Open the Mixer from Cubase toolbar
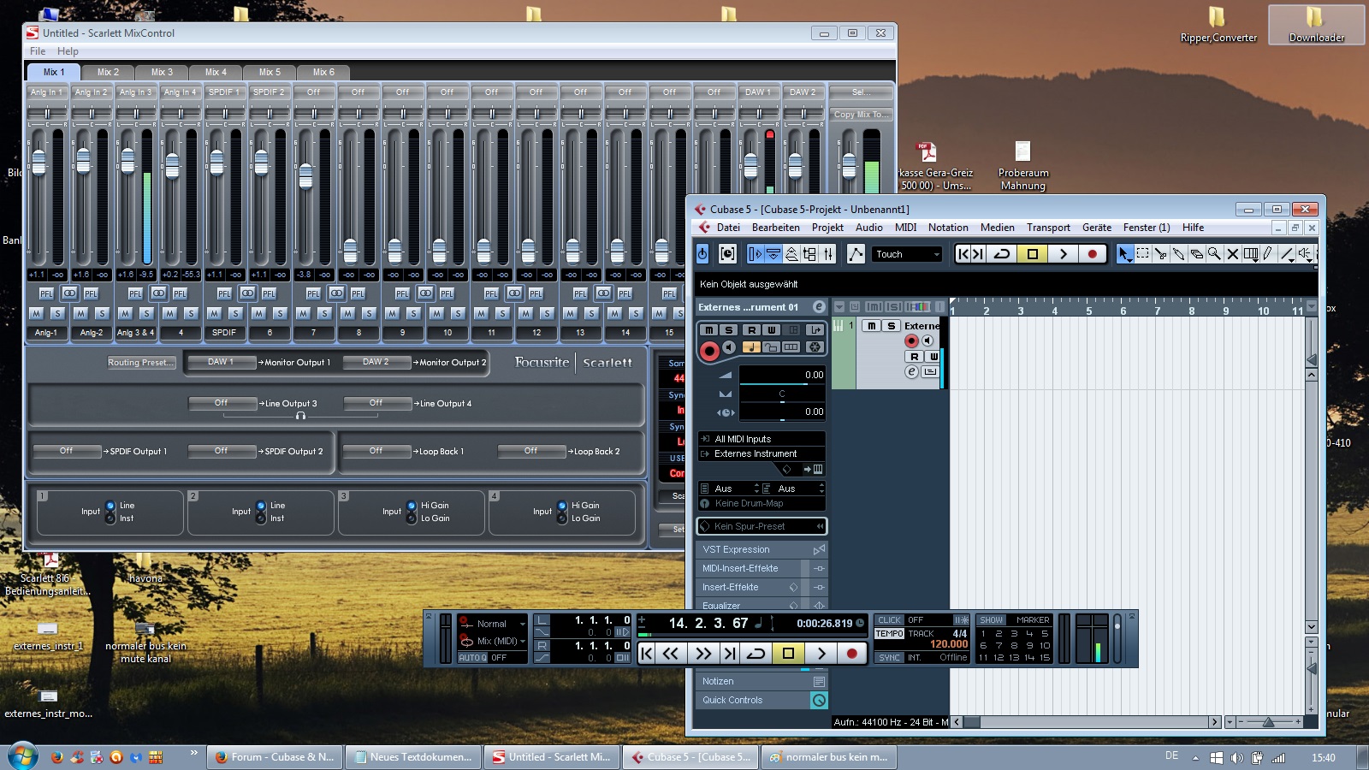This screenshot has height=770, width=1369. (827, 254)
